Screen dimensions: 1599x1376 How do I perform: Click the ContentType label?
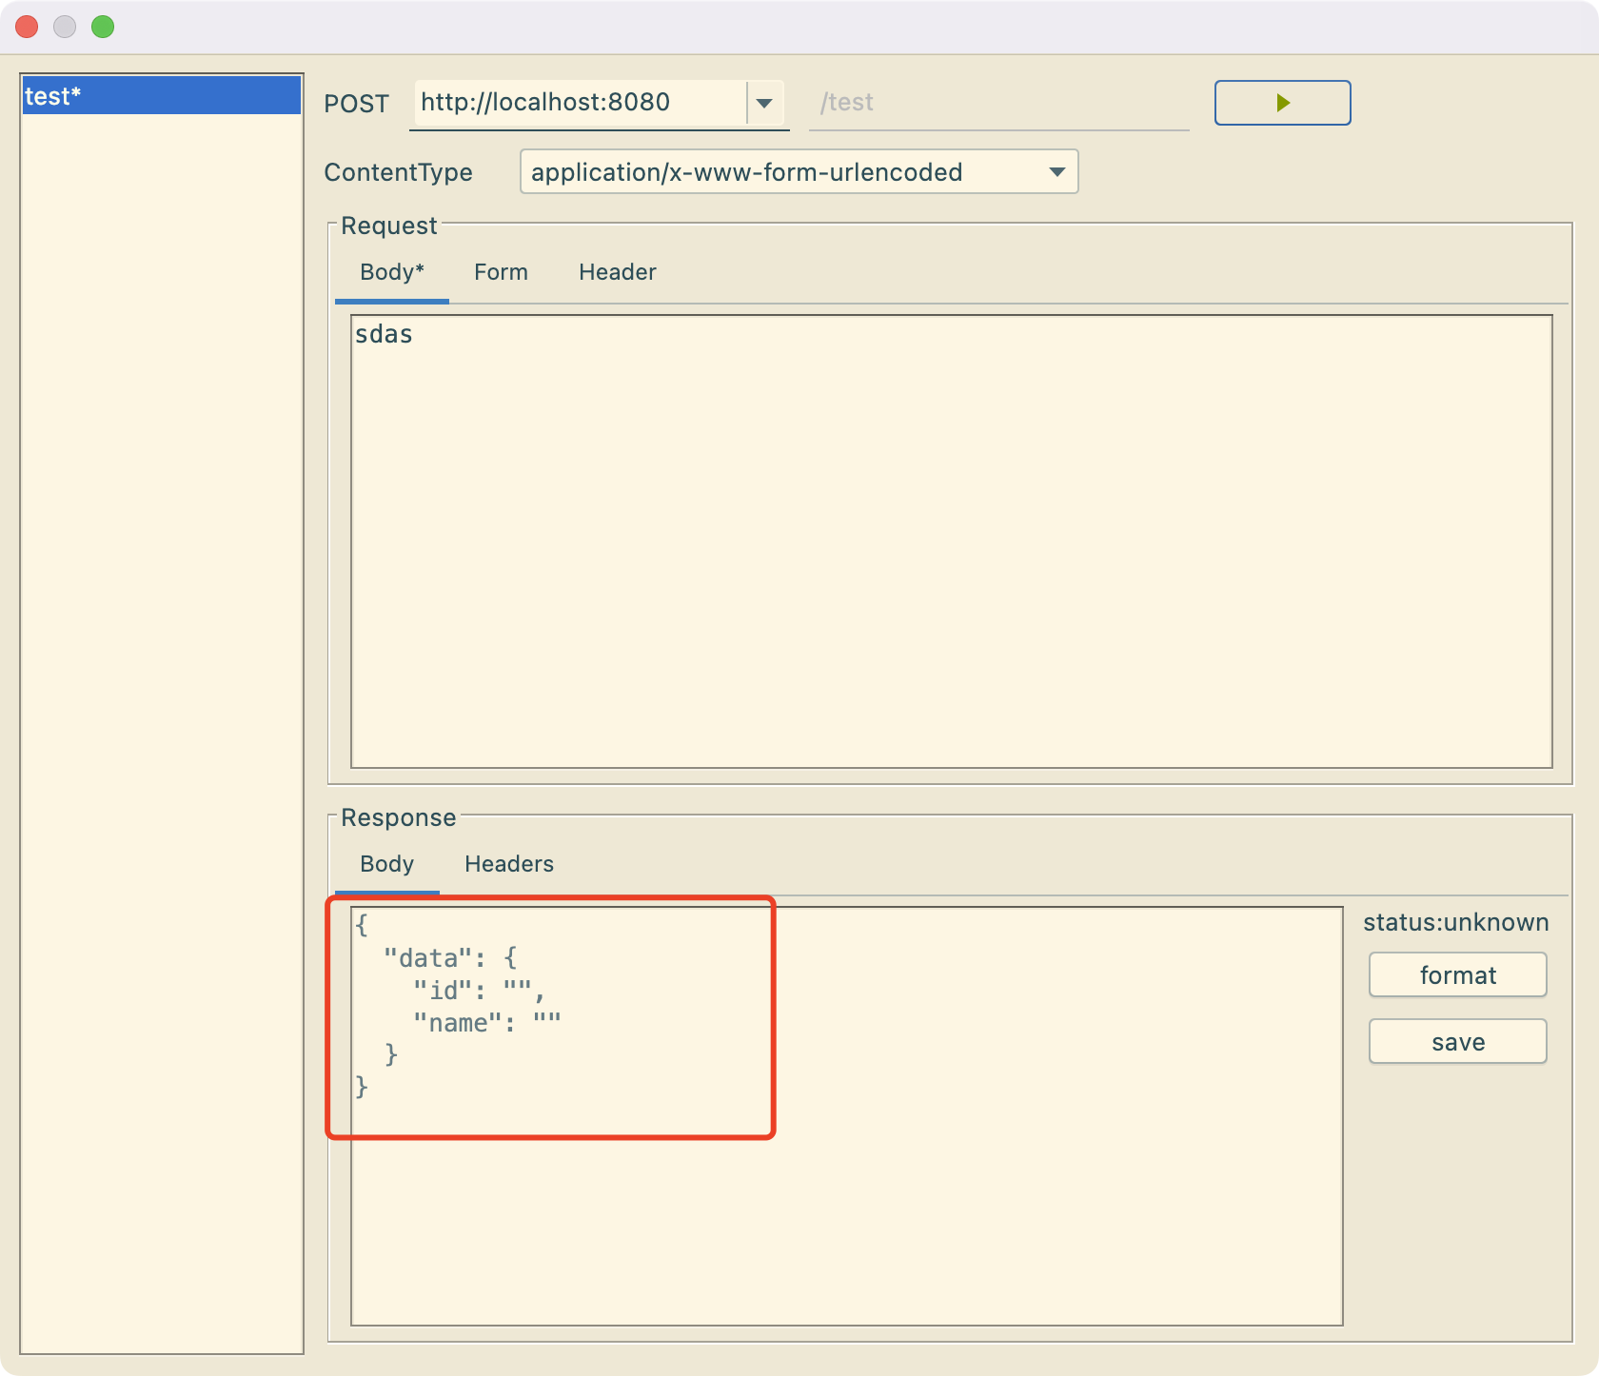pos(398,172)
